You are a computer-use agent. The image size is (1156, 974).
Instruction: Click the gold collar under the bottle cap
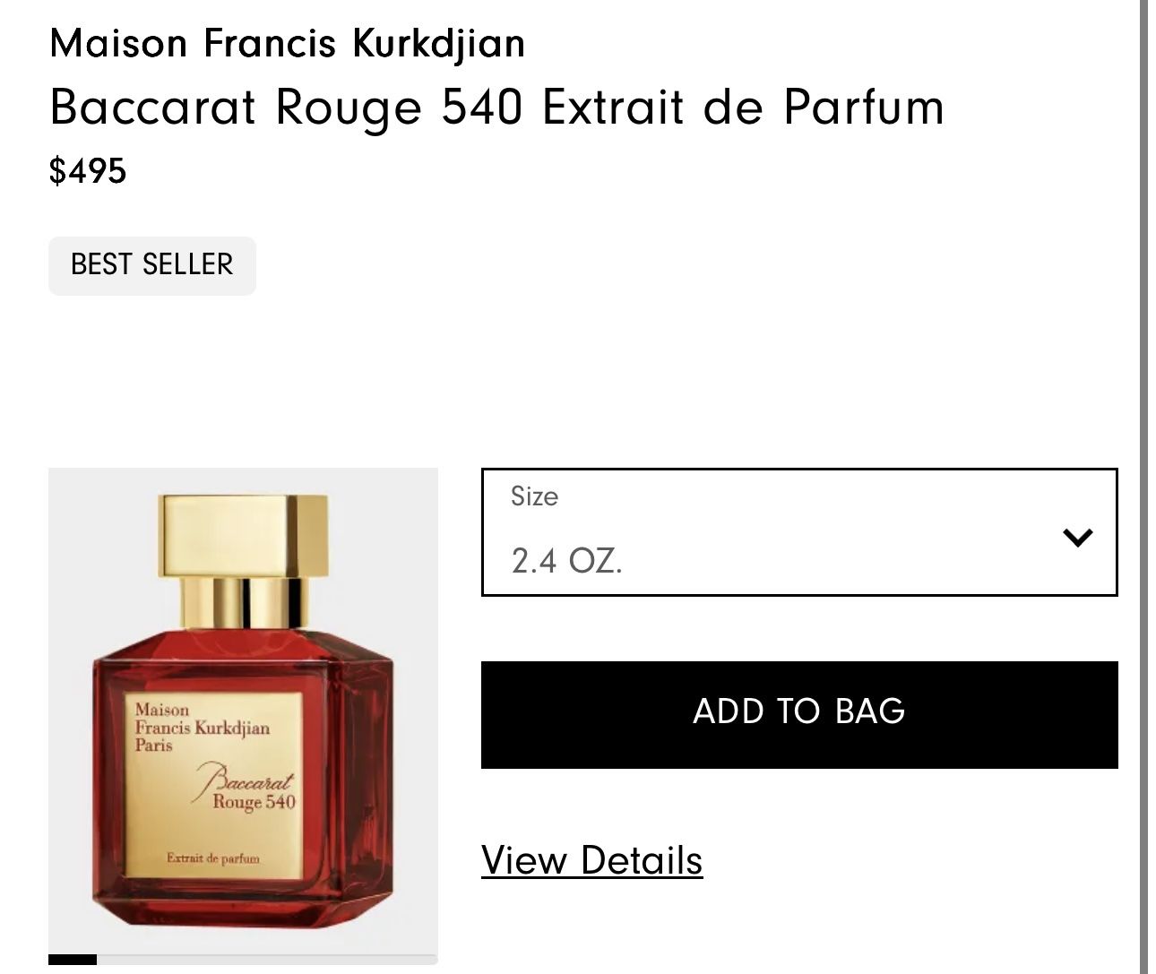point(243,603)
